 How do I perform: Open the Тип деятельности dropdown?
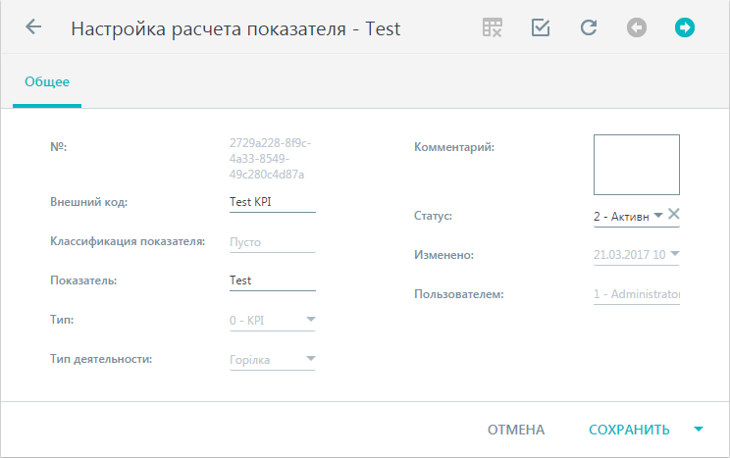click(310, 359)
